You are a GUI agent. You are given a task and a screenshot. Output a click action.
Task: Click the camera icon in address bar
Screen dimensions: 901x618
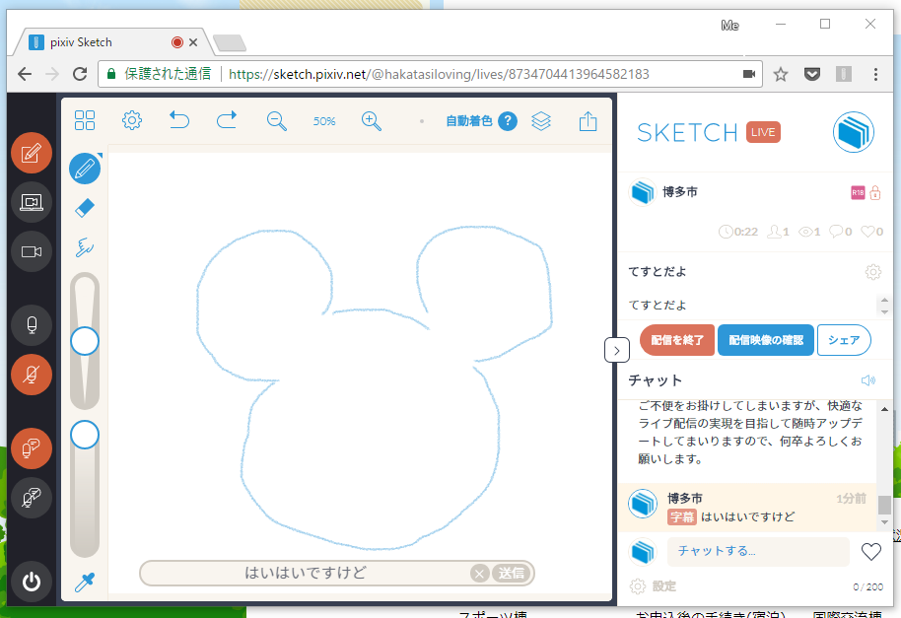[x=749, y=74]
